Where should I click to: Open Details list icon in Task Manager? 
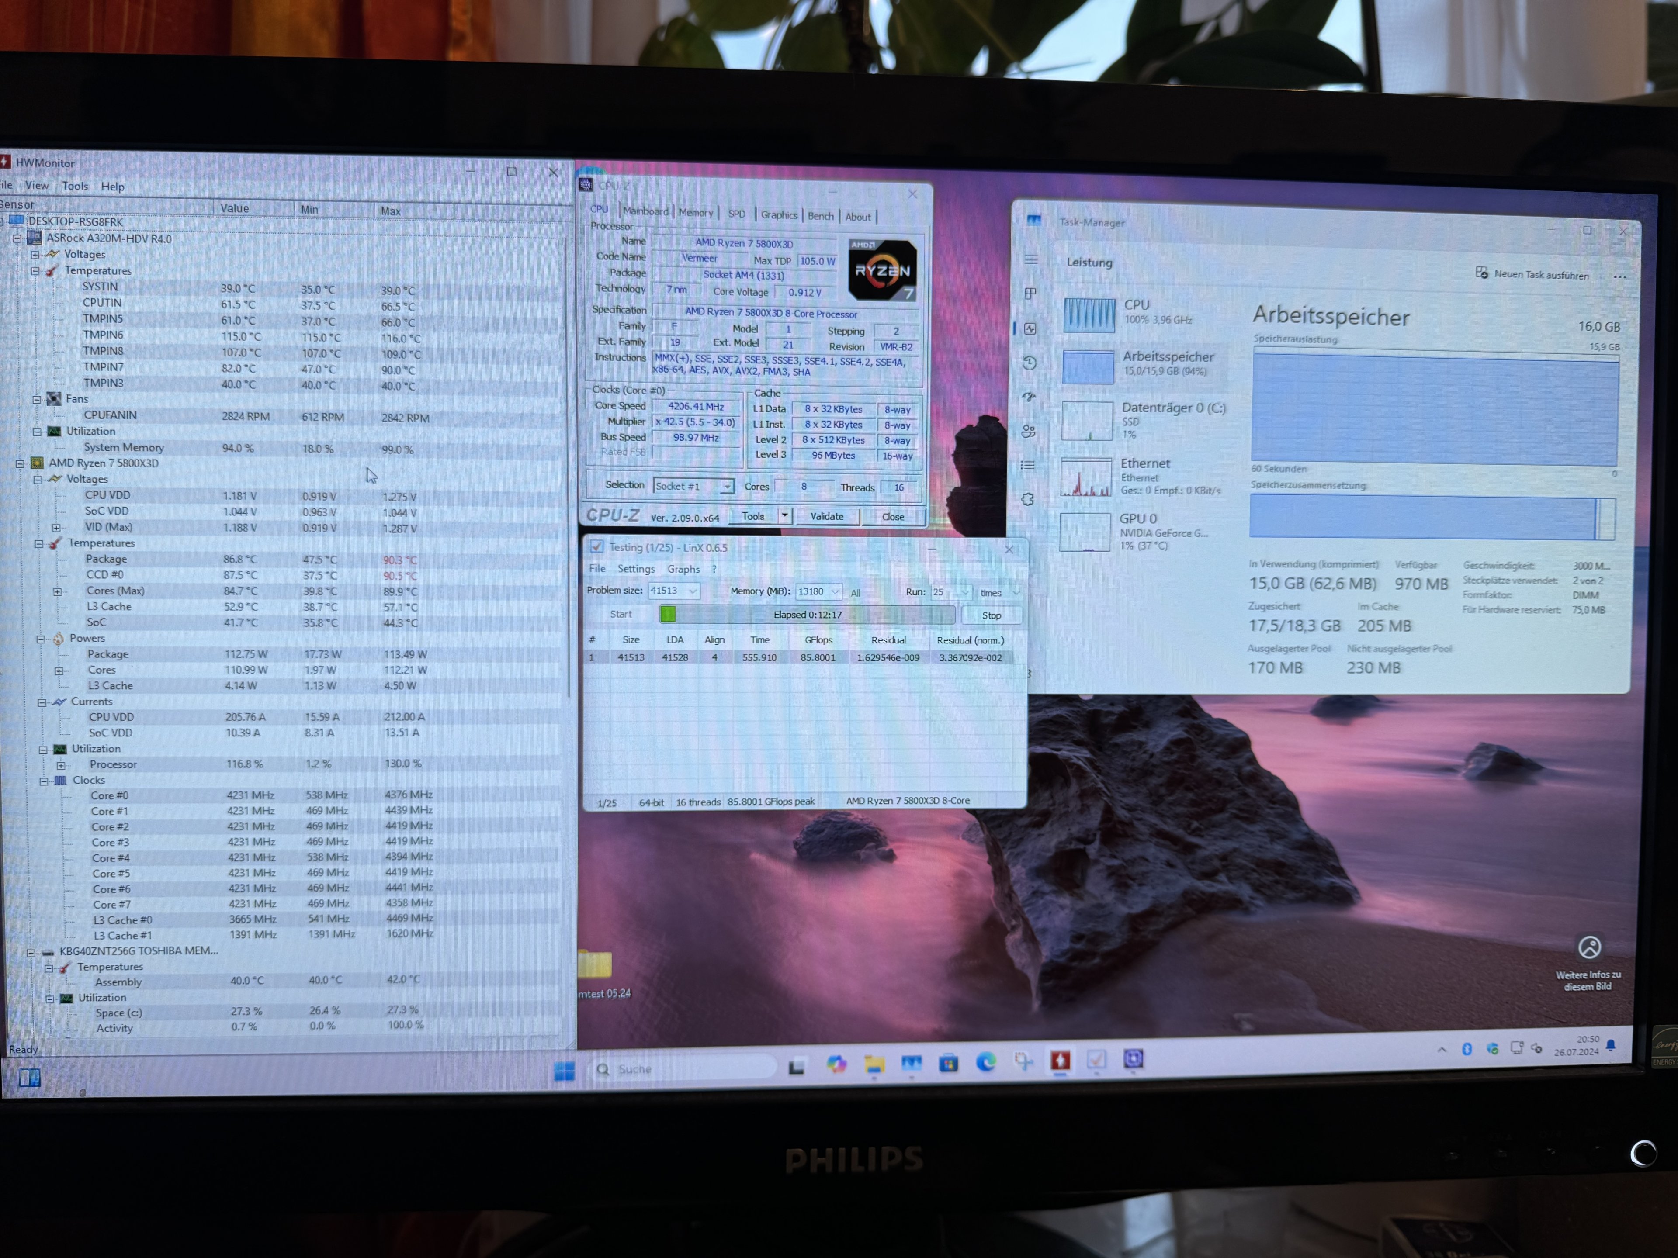(1028, 466)
